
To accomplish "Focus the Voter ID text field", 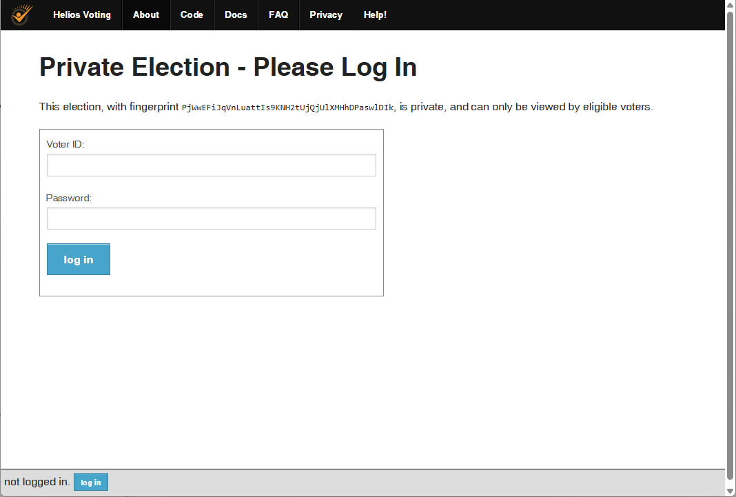I will [211, 165].
